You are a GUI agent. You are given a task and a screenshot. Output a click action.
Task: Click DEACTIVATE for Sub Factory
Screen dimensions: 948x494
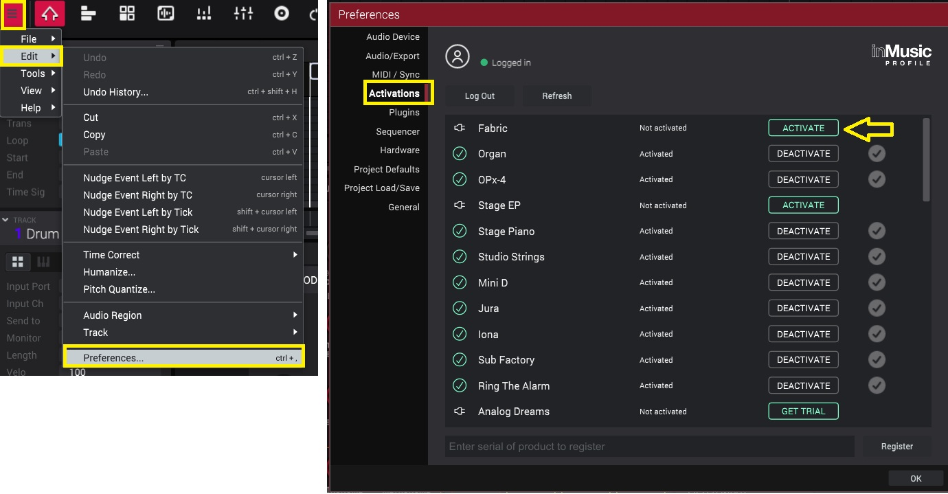tap(803, 360)
